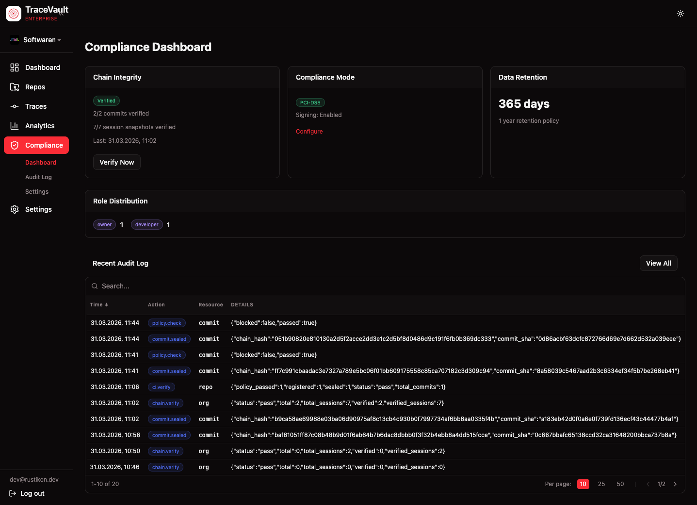The height and width of the screenshot is (505, 697).
Task: Click the Log out arrow icon
Action: pos(13,493)
